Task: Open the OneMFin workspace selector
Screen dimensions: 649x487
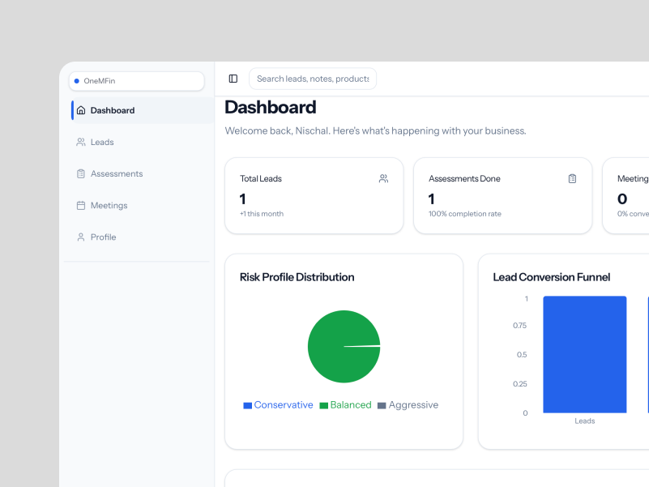Action: point(136,81)
